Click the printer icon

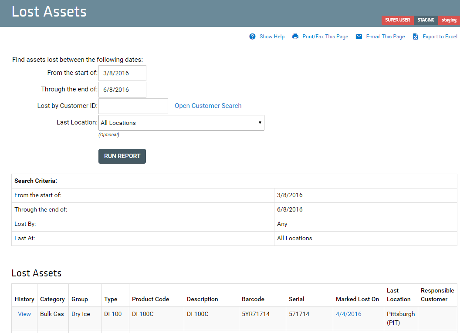click(295, 37)
